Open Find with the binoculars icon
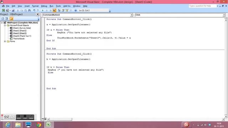This screenshot has height=128, width=228. pos(30,10)
